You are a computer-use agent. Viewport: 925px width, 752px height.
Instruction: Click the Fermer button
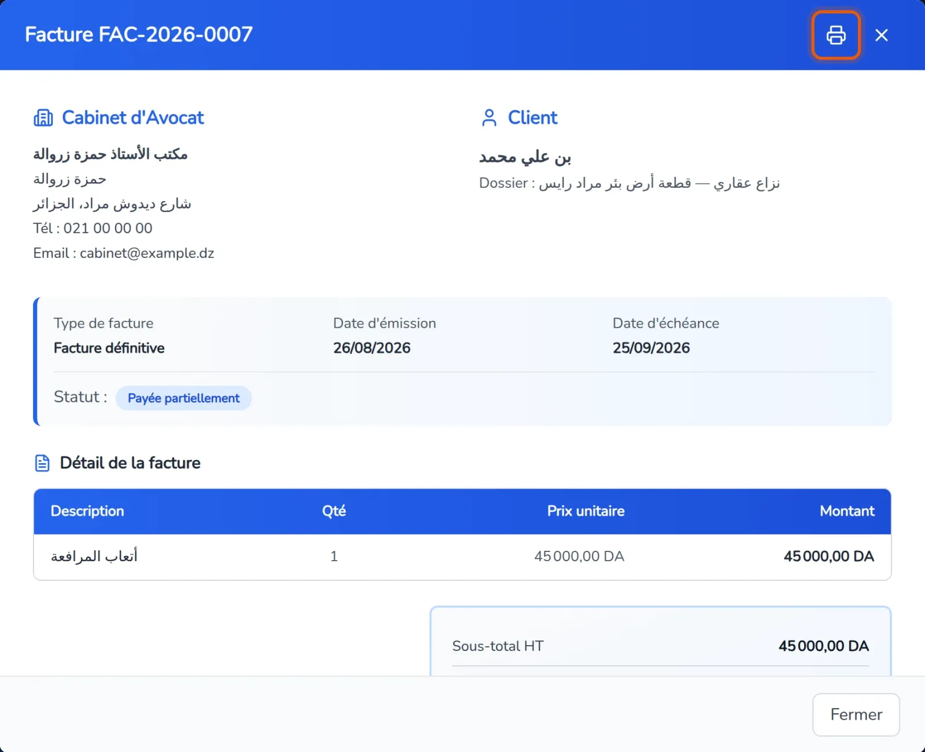tap(856, 714)
